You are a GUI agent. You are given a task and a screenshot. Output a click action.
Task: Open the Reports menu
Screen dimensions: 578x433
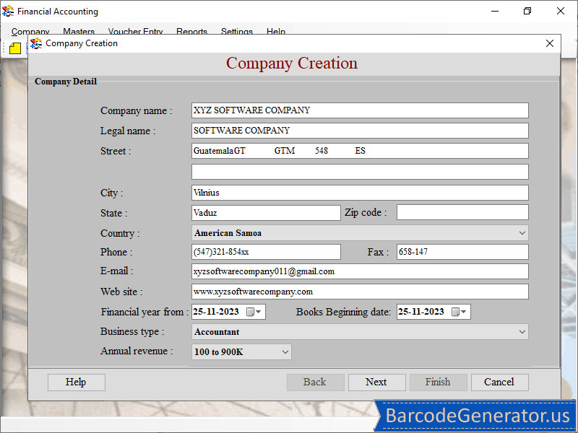pyautogui.click(x=191, y=32)
